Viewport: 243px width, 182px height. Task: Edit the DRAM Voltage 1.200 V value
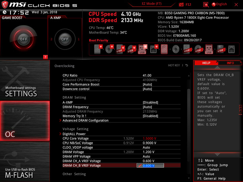(x=148, y=152)
